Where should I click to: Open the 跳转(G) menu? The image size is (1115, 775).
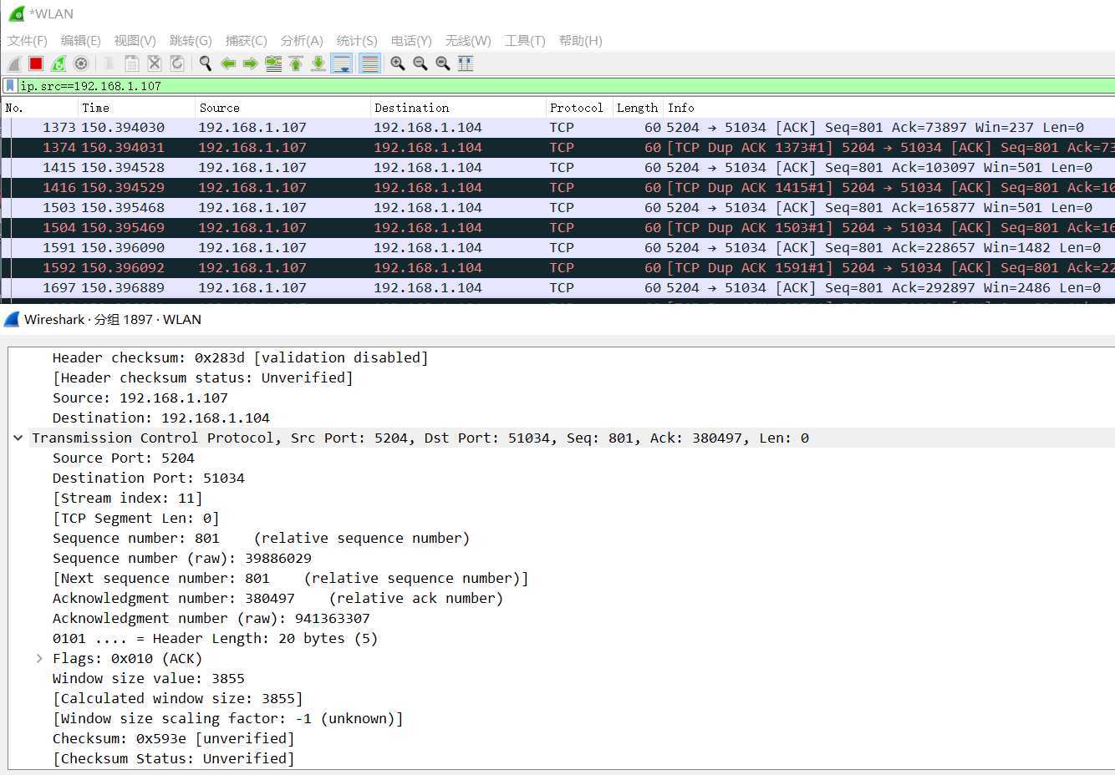click(x=191, y=40)
